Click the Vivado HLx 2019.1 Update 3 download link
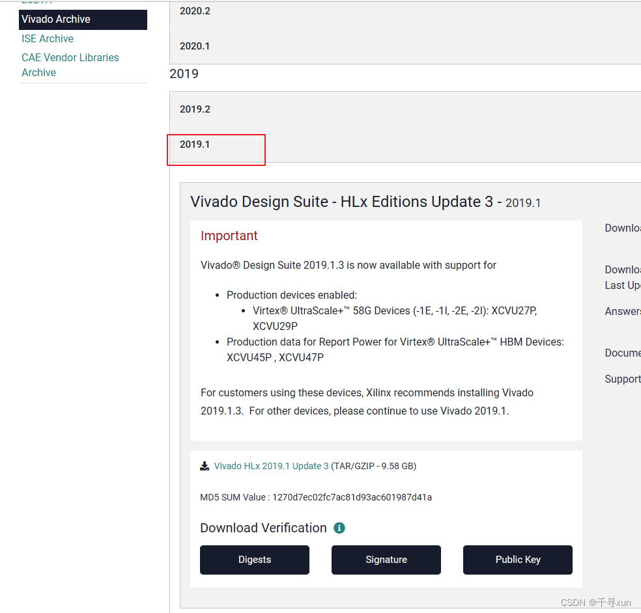The image size is (641, 613). (271, 466)
